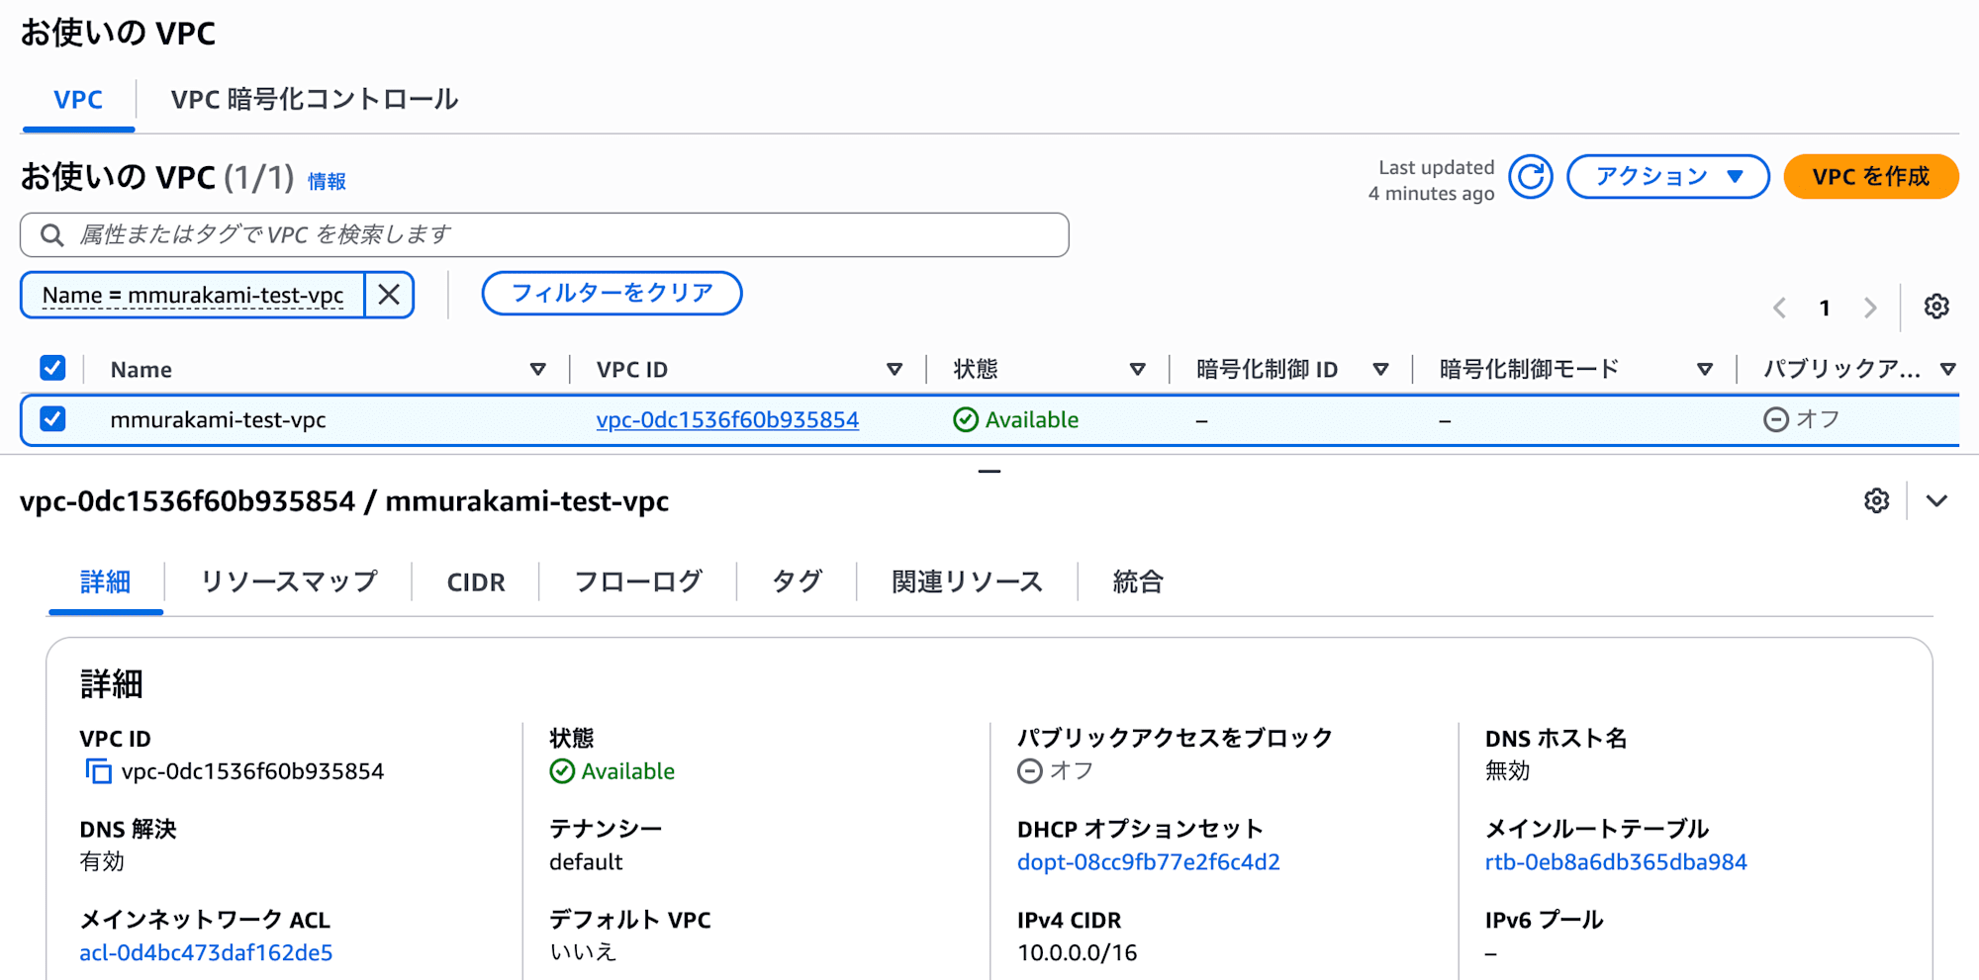The image size is (1979, 980).
Task: Click the VPC ID column header
Action: 632,370
